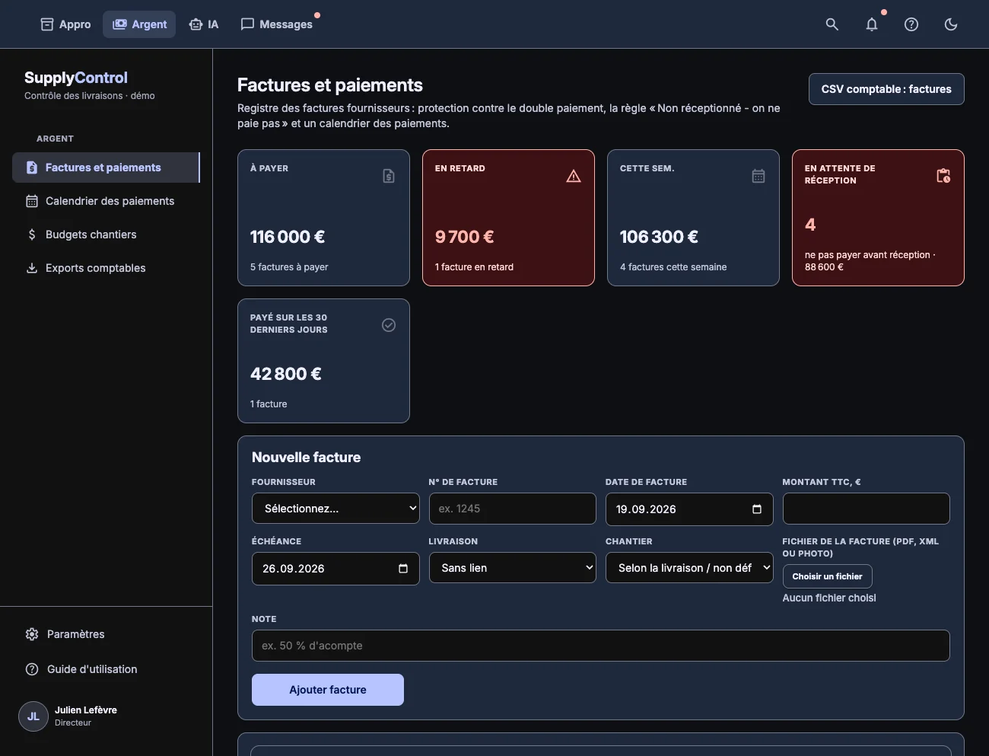Image resolution: width=989 pixels, height=756 pixels.
Task: Expand the Chantier dropdown
Action: tap(689, 568)
